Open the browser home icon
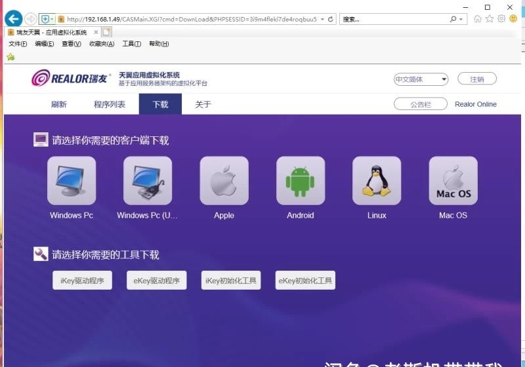The width and height of the screenshot is (525, 367). (478, 19)
